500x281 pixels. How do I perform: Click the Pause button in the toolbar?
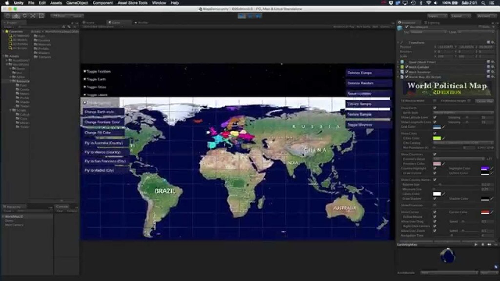coord(250,16)
